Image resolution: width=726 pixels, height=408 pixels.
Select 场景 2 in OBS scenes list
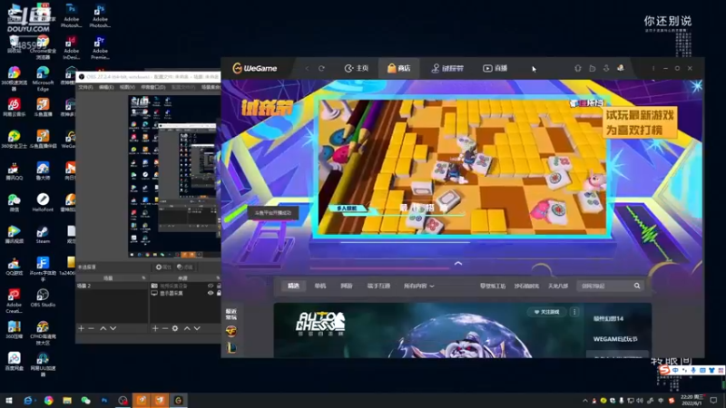point(112,286)
